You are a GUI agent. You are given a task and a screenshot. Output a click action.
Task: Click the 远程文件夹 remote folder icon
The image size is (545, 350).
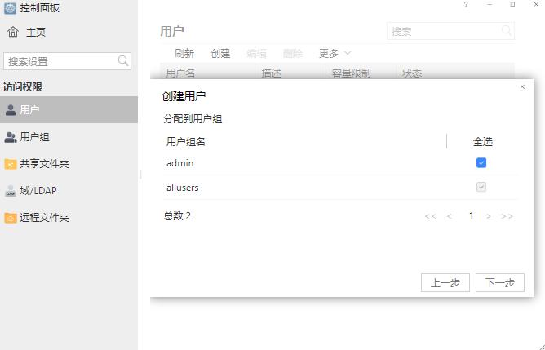click(x=11, y=218)
